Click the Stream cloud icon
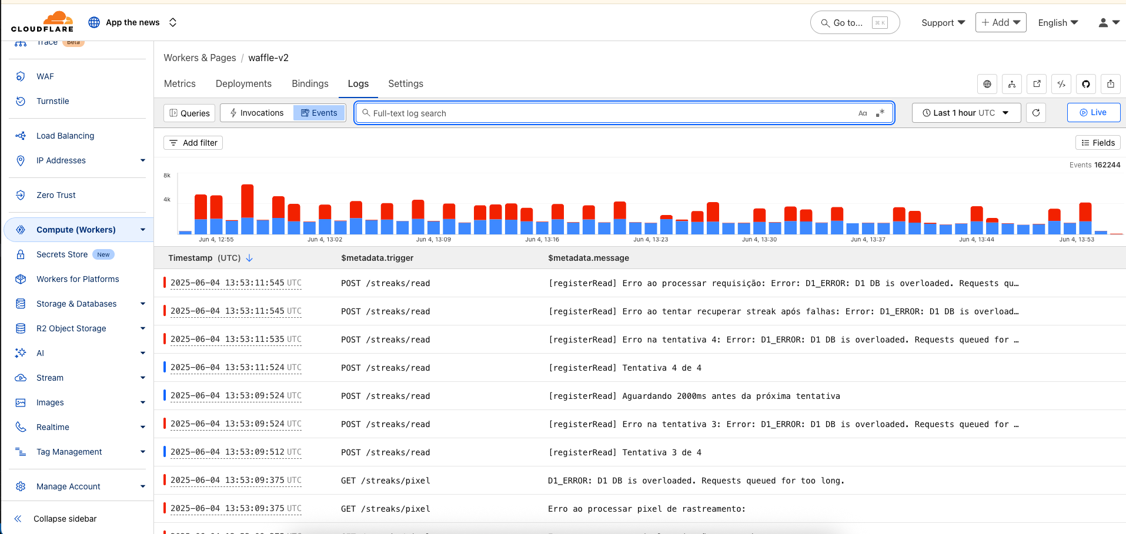This screenshot has height=534, width=1126. click(21, 378)
